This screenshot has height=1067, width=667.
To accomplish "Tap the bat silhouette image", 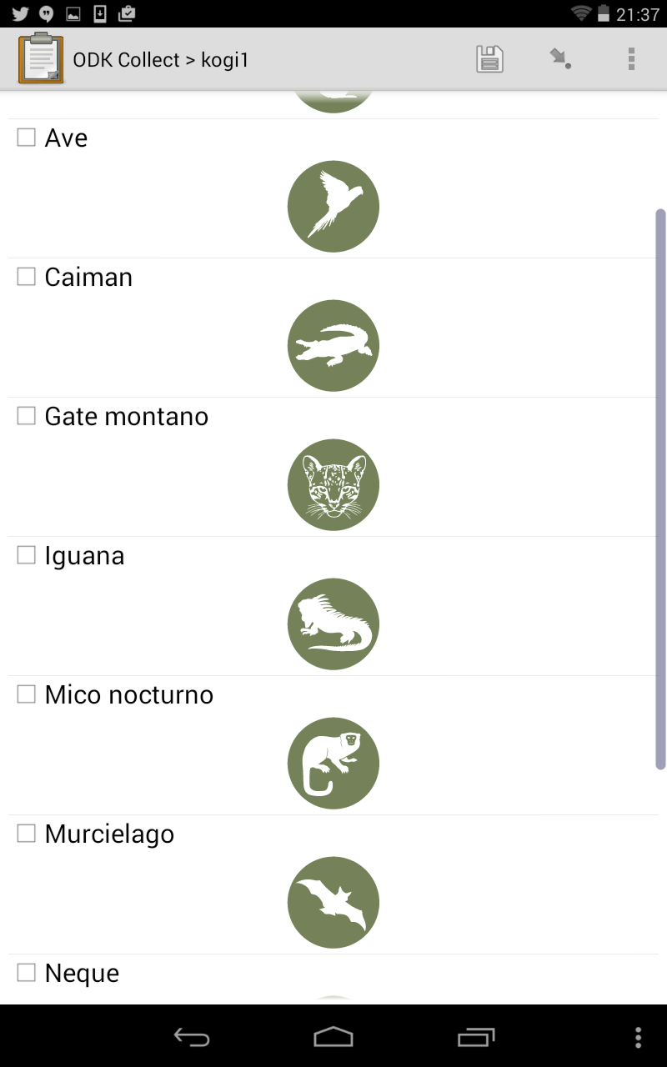I will [x=333, y=903].
